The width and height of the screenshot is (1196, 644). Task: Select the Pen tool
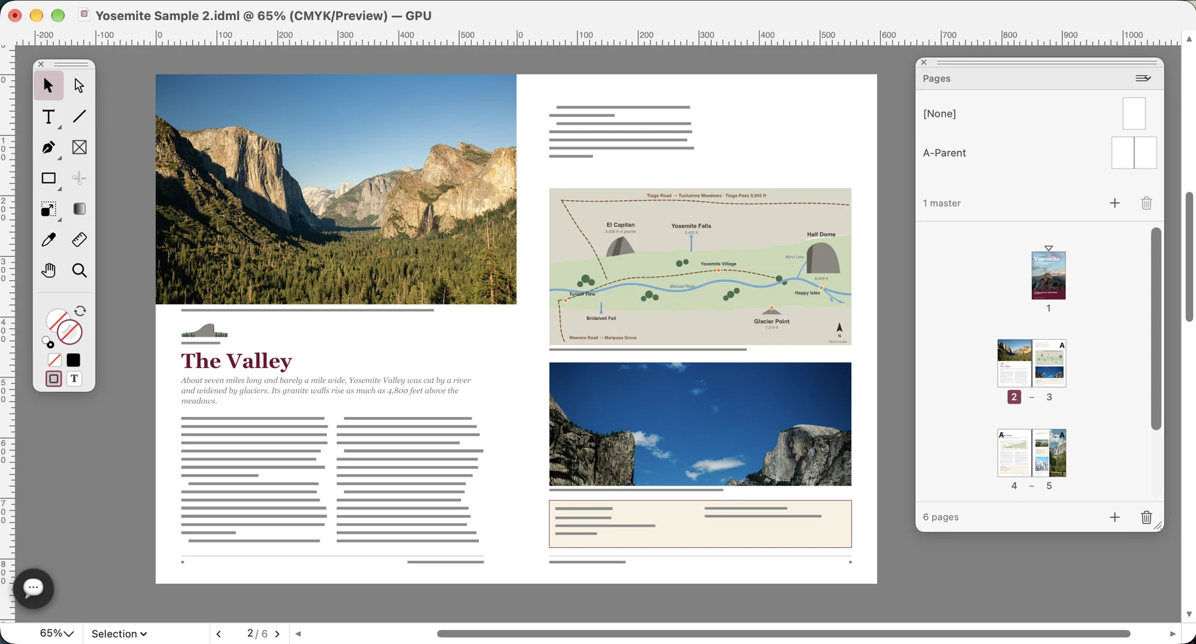pos(49,147)
